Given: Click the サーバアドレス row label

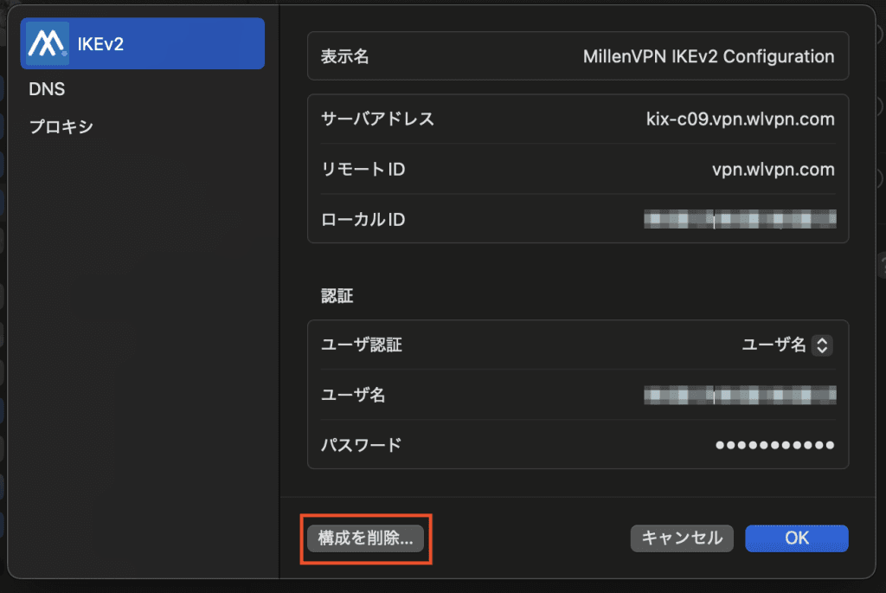Looking at the screenshot, I should click(x=377, y=119).
